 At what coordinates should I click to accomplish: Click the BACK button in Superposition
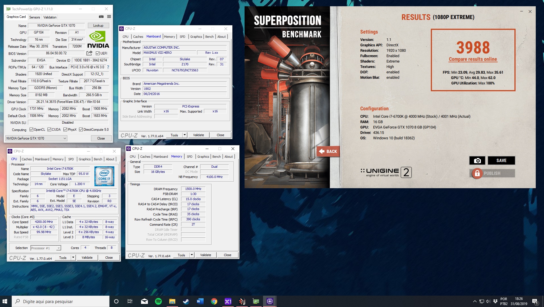(x=328, y=151)
